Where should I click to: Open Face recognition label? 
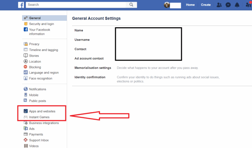pos(41,78)
